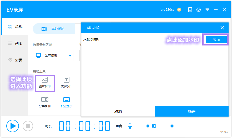The image size is (232, 138).
Task: Expand the title bar dropdown menu arrow
Action: (207, 10)
